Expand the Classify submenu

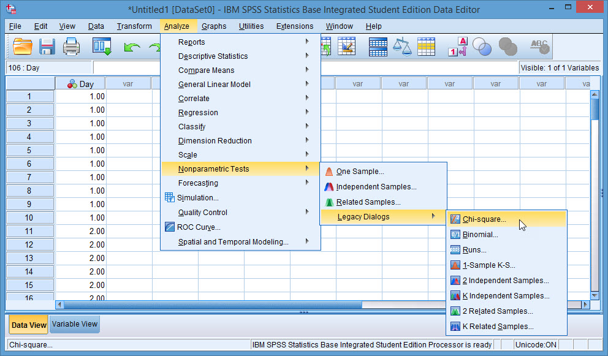tap(241, 126)
